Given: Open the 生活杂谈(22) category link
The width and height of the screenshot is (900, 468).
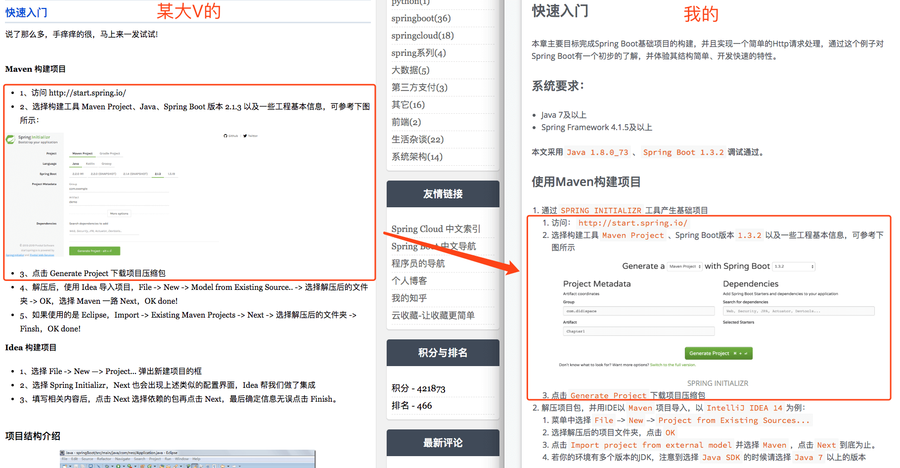Looking at the screenshot, I should 417,140.
